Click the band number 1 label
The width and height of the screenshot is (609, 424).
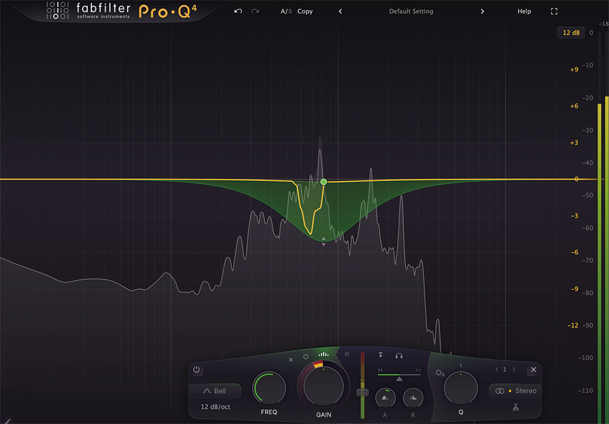505,370
